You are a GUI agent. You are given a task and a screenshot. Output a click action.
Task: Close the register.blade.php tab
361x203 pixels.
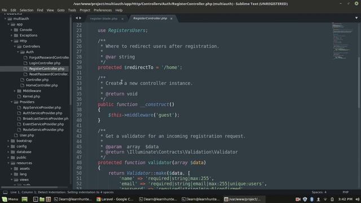coord(122,19)
